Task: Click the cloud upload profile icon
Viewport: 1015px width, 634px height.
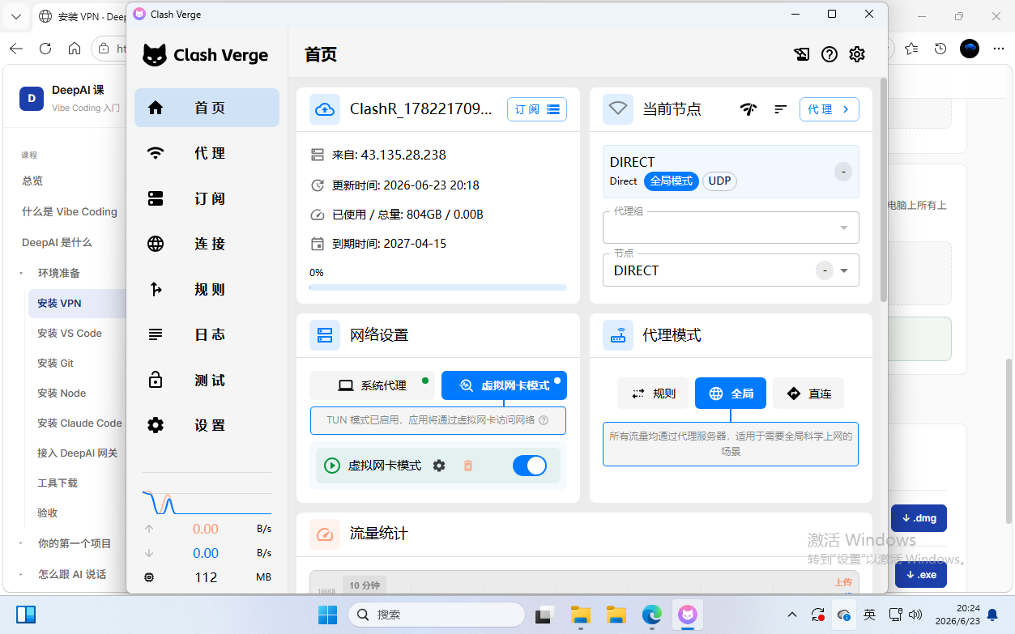Action: [325, 109]
